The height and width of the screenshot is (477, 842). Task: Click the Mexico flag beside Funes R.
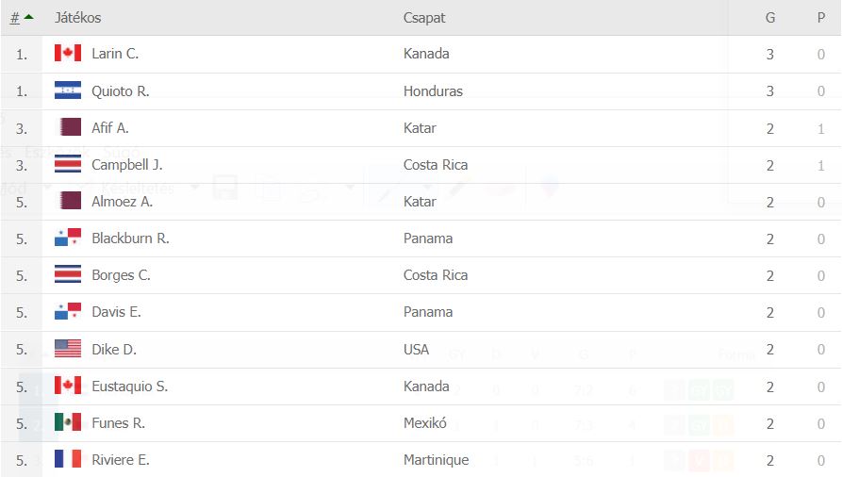pos(68,422)
